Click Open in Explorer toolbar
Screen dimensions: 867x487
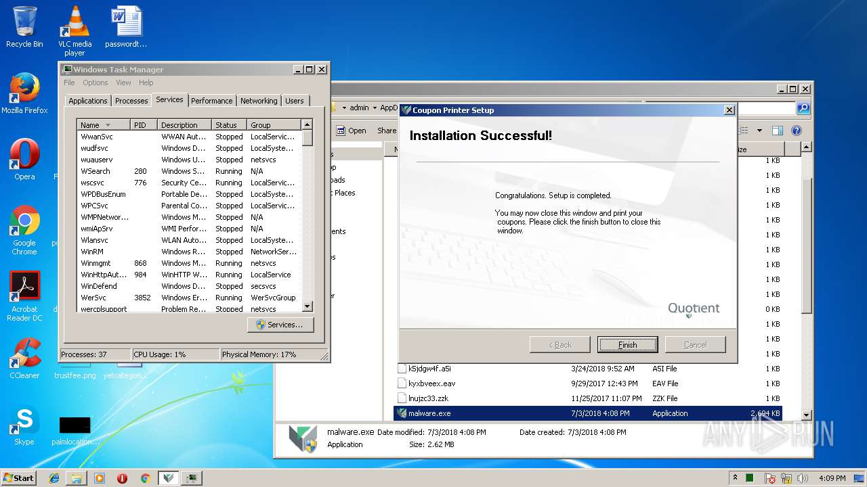pos(352,131)
